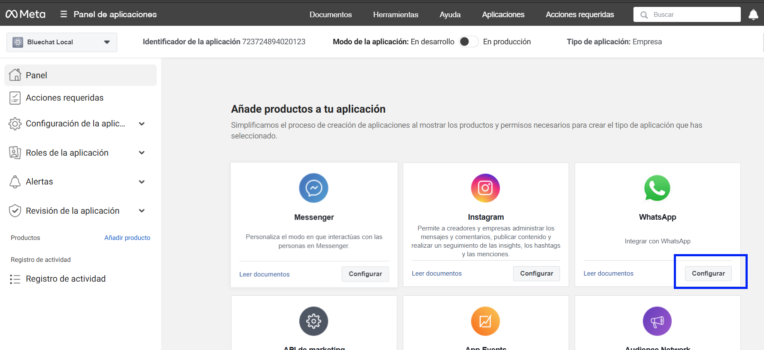Click the Meta logo
The width and height of the screenshot is (764, 350).
click(x=25, y=14)
